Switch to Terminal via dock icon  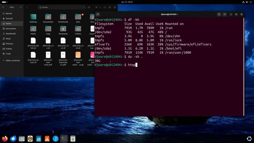pos(64,139)
